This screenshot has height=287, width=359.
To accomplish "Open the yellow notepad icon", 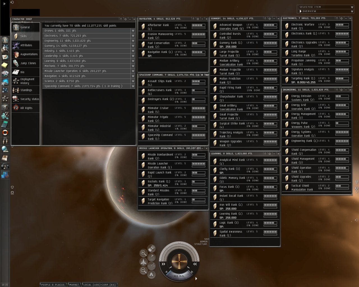I will (x=5, y=65).
